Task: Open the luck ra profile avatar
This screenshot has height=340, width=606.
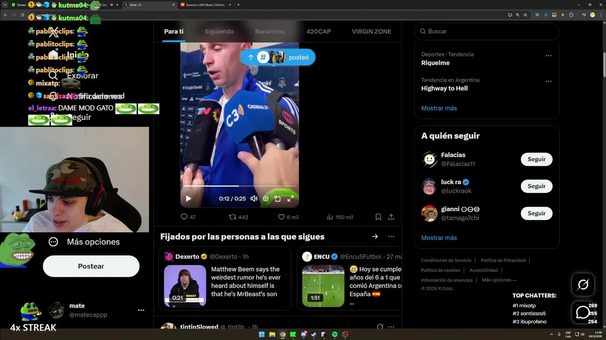Action: pyautogui.click(x=429, y=186)
